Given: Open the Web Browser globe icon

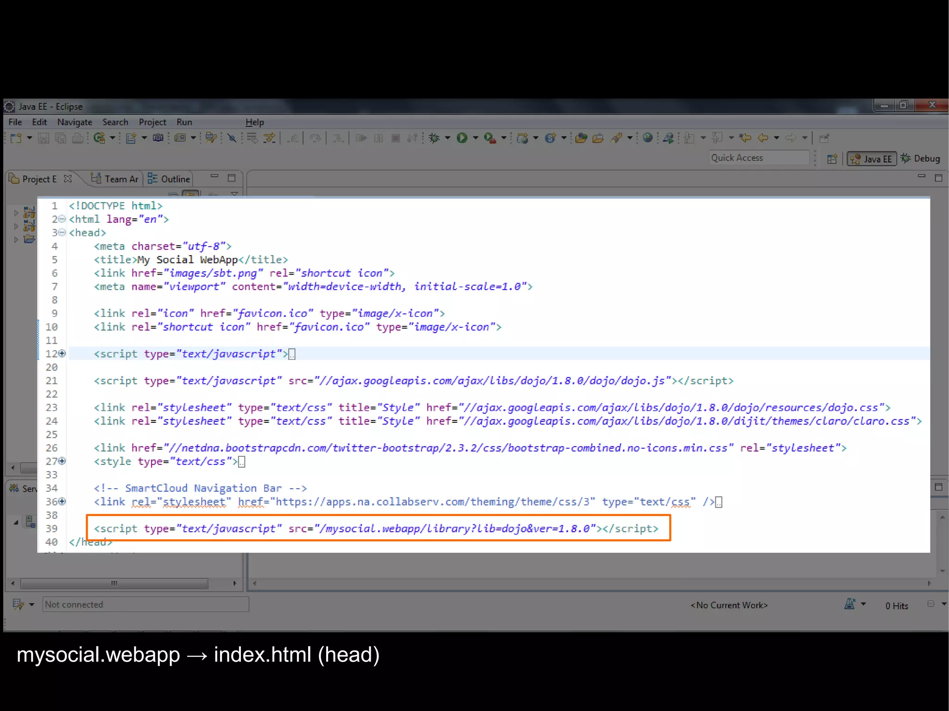Looking at the screenshot, I should tap(648, 138).
